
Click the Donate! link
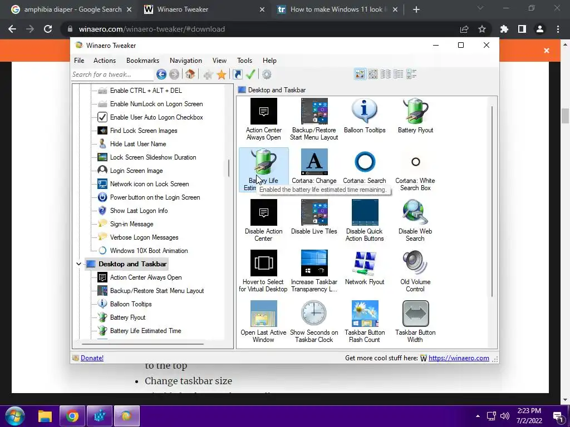coord(92,358)
